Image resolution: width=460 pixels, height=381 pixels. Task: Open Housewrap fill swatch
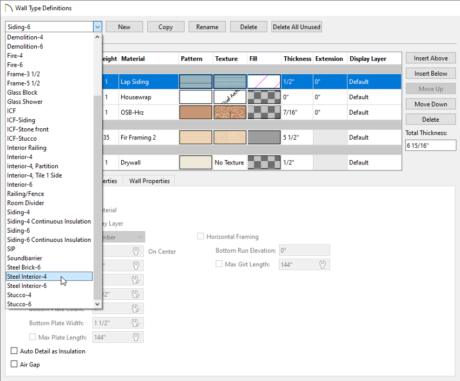point(264,97)
